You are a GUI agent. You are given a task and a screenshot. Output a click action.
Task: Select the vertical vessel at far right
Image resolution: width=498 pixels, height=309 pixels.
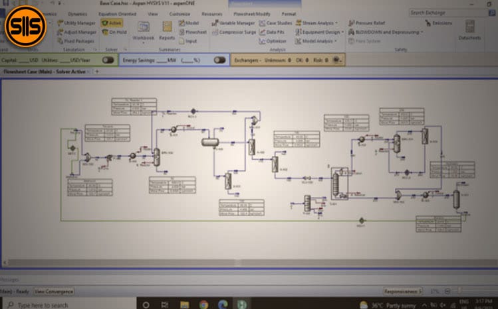coord(456,199)
